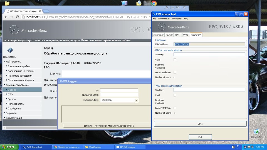
Task: Expand the Документация tree section
Action: pos(4,118)
